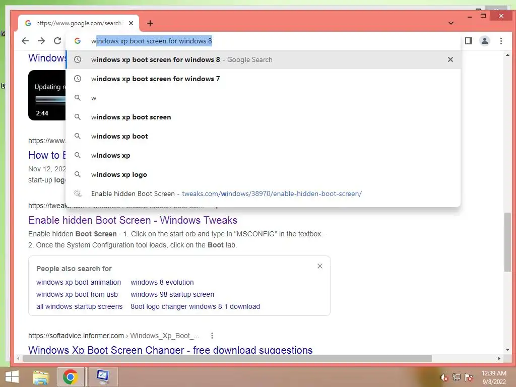
Task: Open the monitor app on the taskbar
Action: tap(103, 377)
